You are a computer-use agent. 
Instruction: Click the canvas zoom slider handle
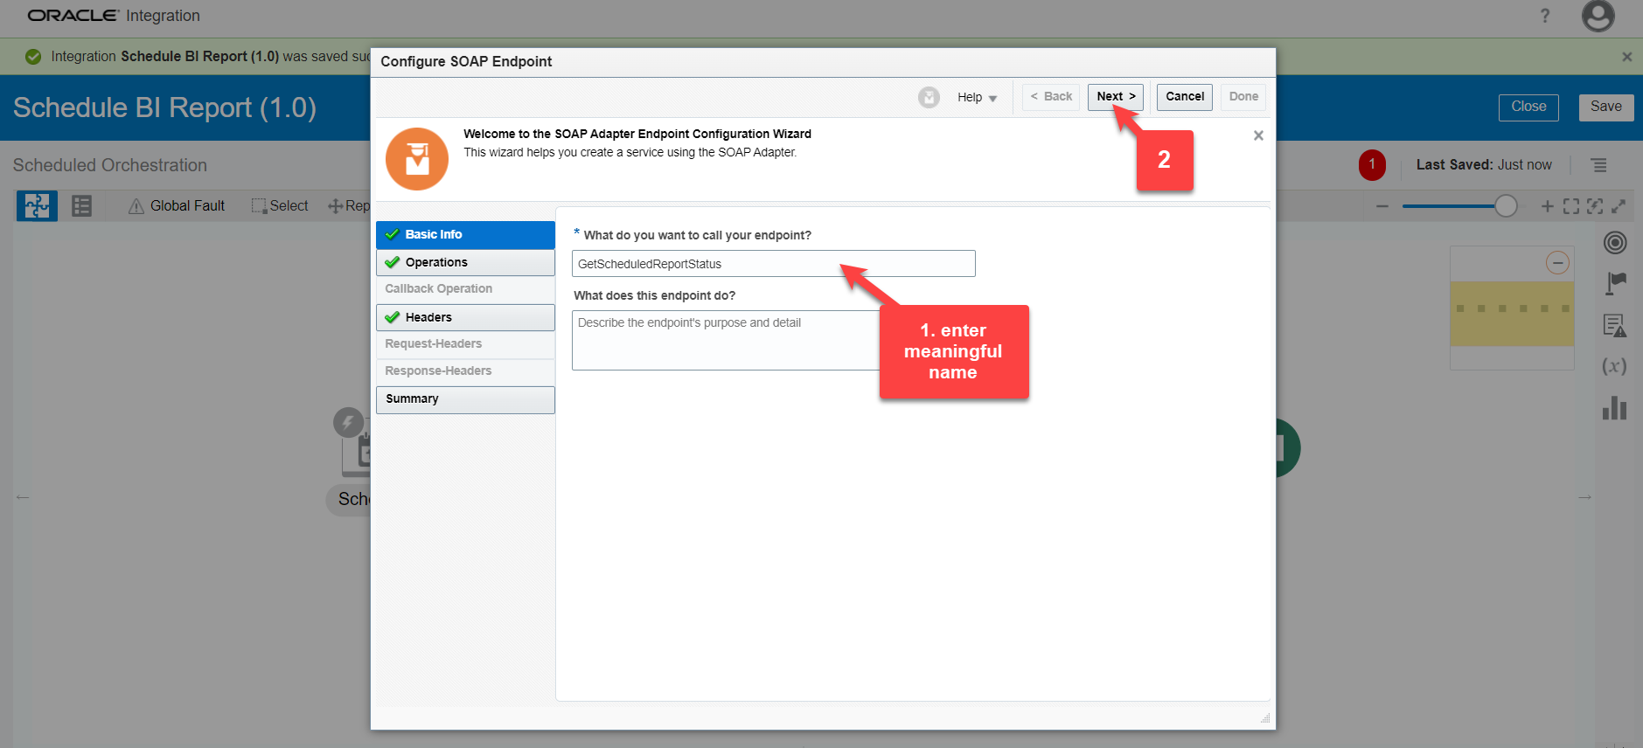1506,206
